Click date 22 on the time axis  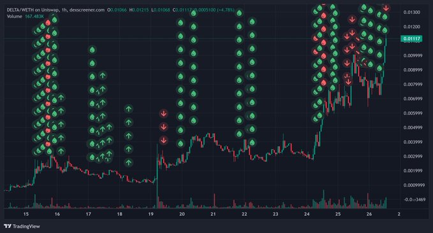point(244,214)
